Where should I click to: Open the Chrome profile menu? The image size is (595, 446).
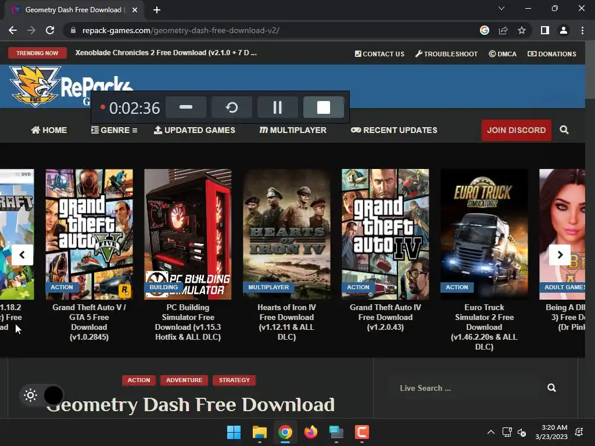564,30
